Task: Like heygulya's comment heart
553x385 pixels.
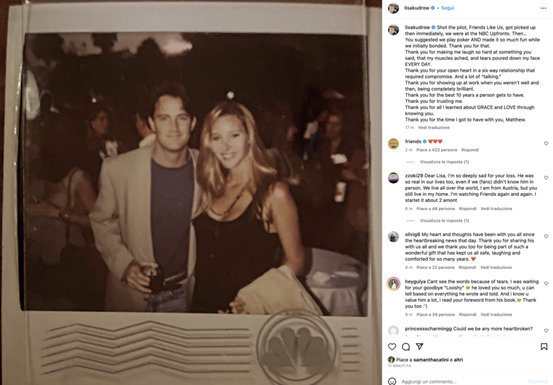Action: (x=546, y=283)
